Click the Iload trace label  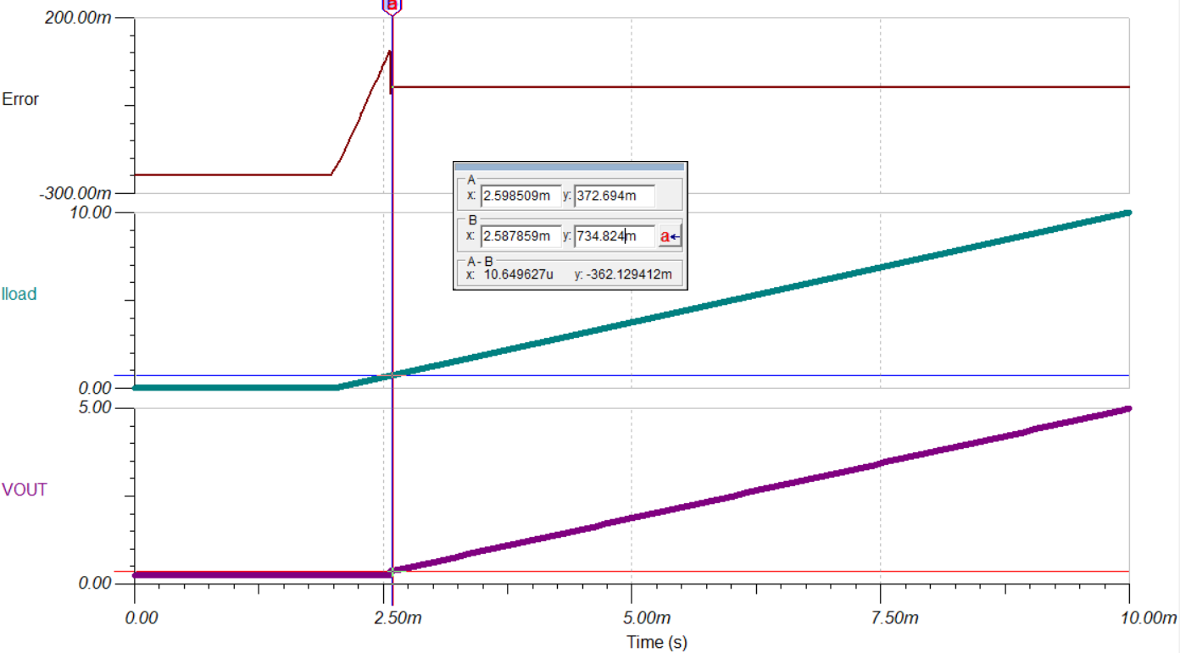coord(18,295)
